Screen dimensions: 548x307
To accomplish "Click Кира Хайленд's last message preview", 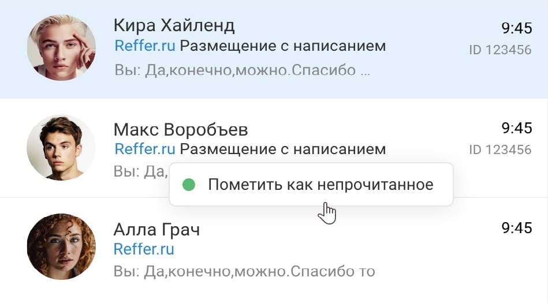I will (x=242, y=72).
